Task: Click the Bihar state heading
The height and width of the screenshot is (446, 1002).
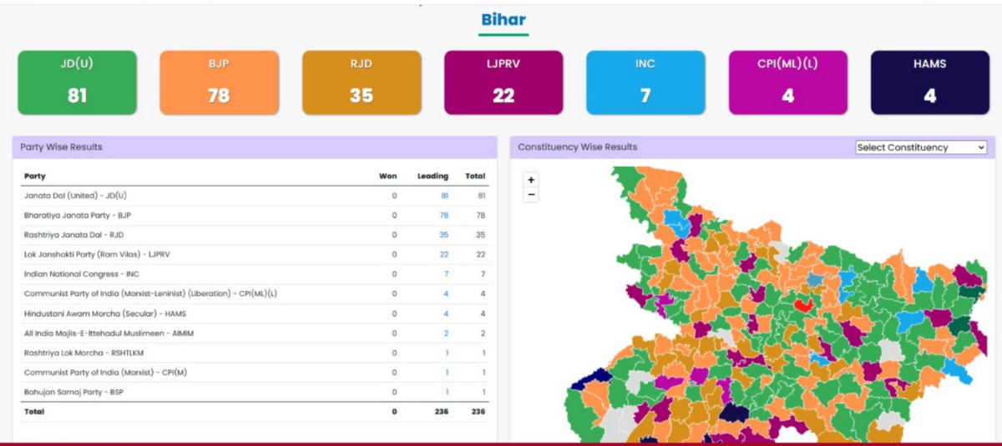Action: point(503,19)
